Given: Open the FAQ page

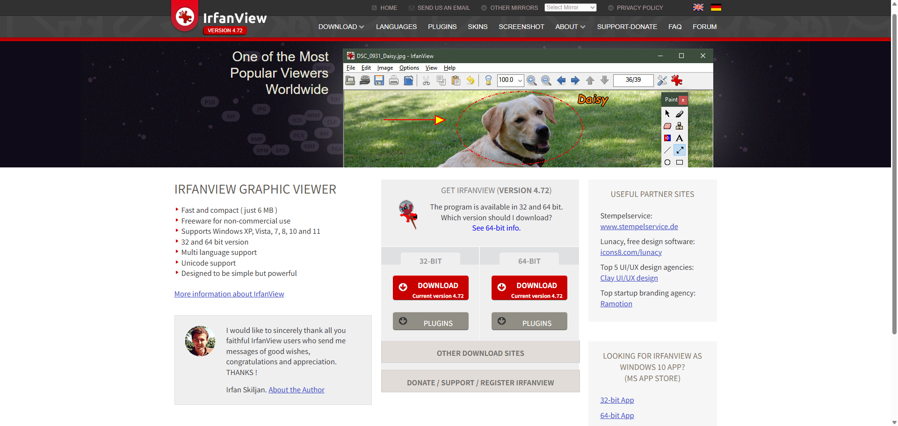Looking at the screenshot, I should pos(675,27).
